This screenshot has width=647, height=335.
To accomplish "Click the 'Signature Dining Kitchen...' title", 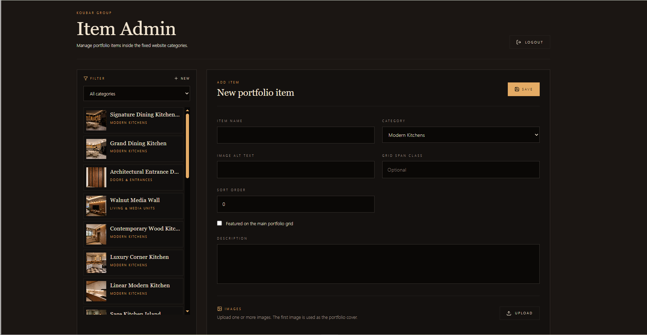I will (x=145, y=114).
